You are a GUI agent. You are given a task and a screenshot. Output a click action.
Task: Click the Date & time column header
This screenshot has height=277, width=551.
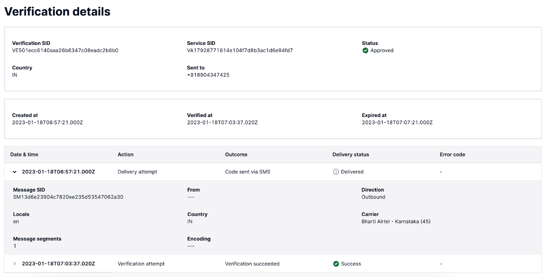pyautogui.click(x=24, y=154)
